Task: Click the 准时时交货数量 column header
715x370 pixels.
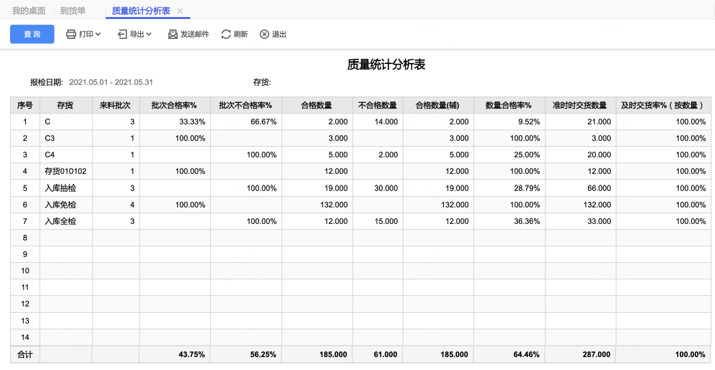Action: pyautogui.click(x=580, y=105)
